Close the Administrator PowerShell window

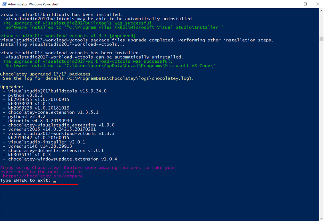(x=318, y=4)
